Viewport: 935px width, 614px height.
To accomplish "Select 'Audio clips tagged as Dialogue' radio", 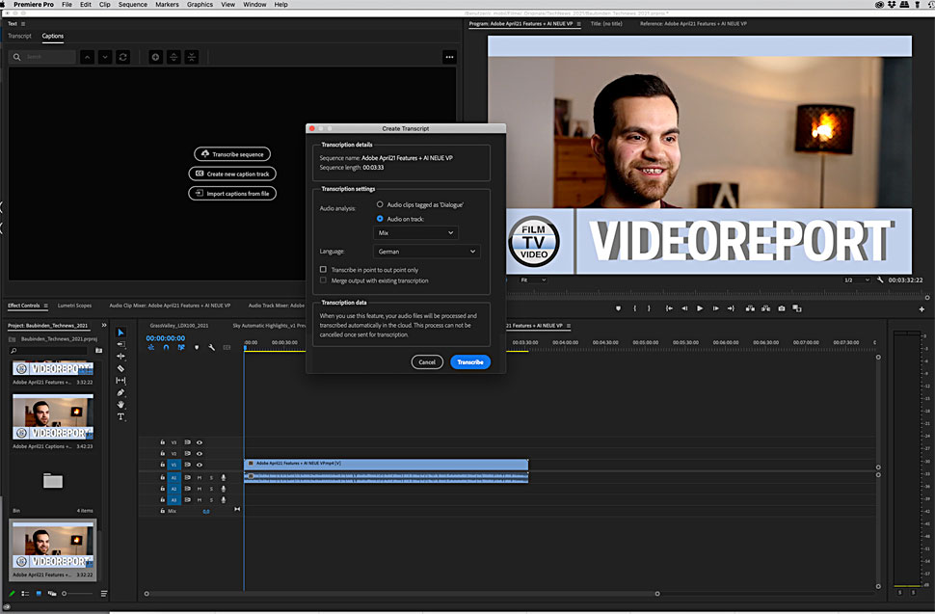I will coord(380,204).
